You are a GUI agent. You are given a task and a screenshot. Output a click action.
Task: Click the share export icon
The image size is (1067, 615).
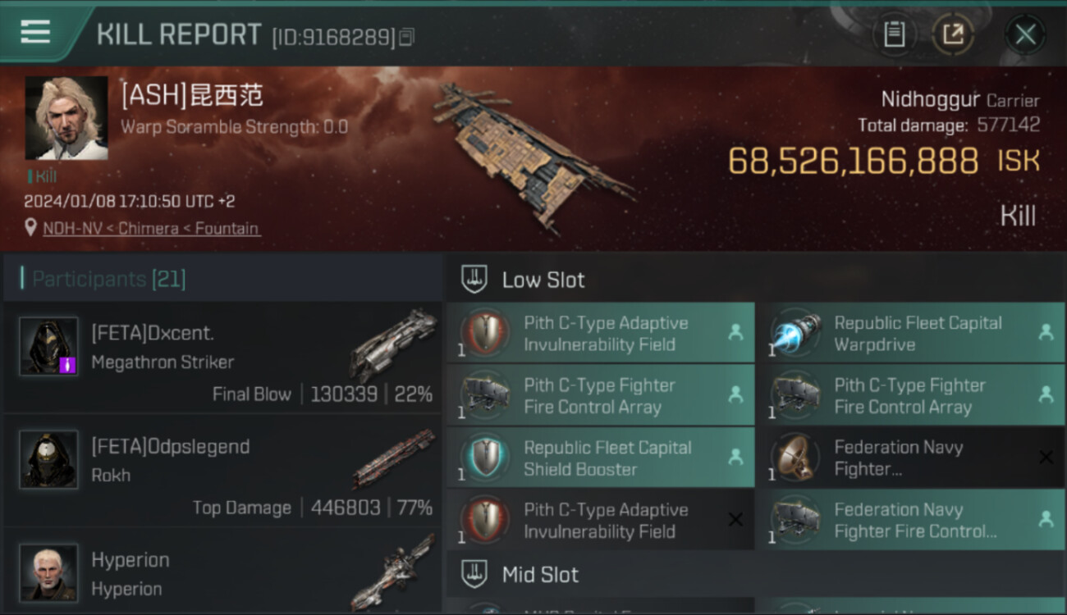[x=952, y=34]
